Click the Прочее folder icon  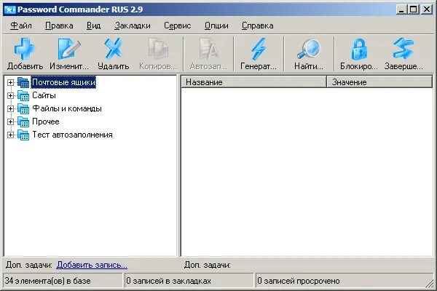click(x=23, y=121)
